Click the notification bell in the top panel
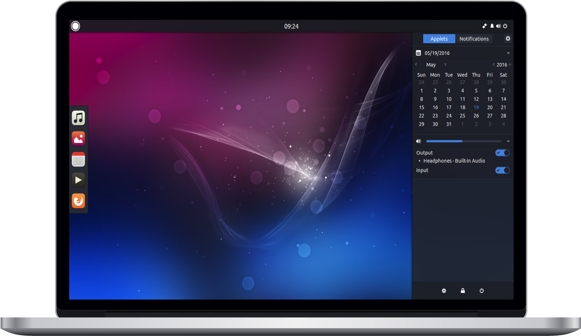Screen dimensions: 581x336 [x=491, y=26]
